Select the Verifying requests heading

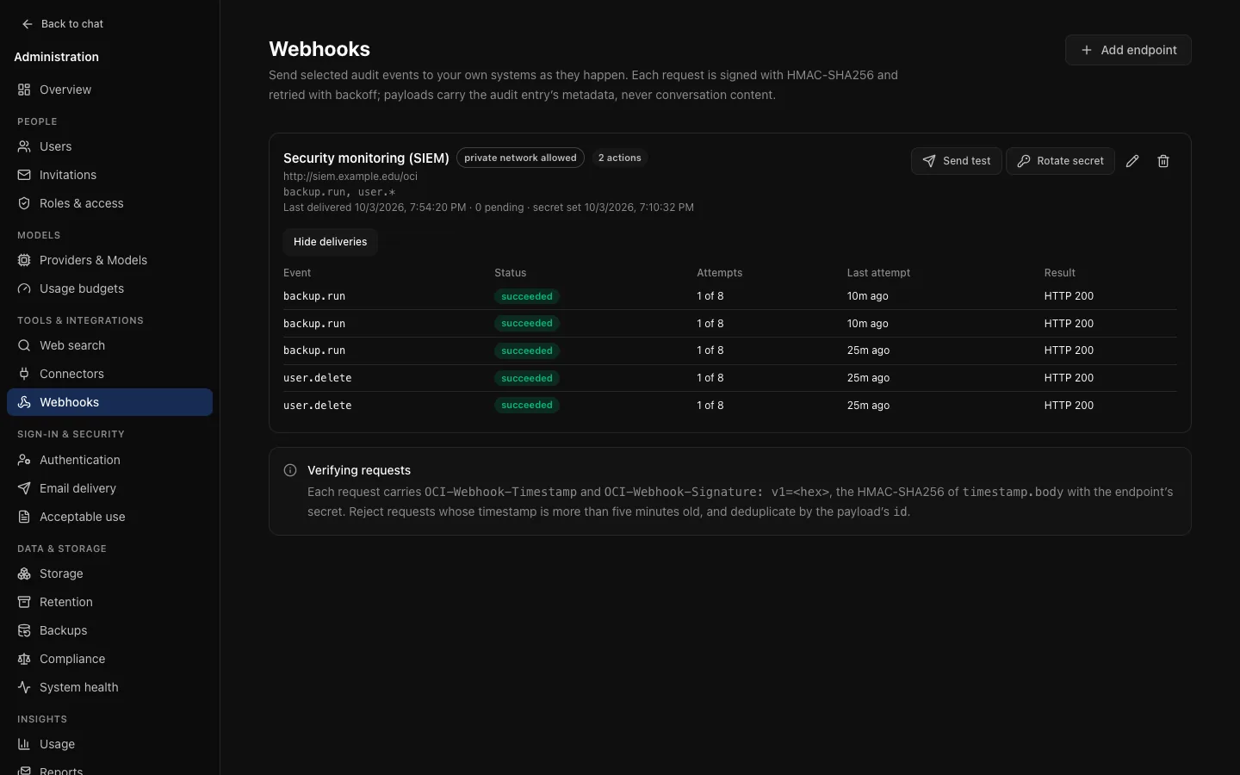coord(359,470)
